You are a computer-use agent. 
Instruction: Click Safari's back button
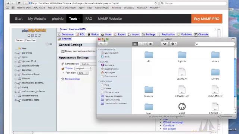tap(8, 3)
